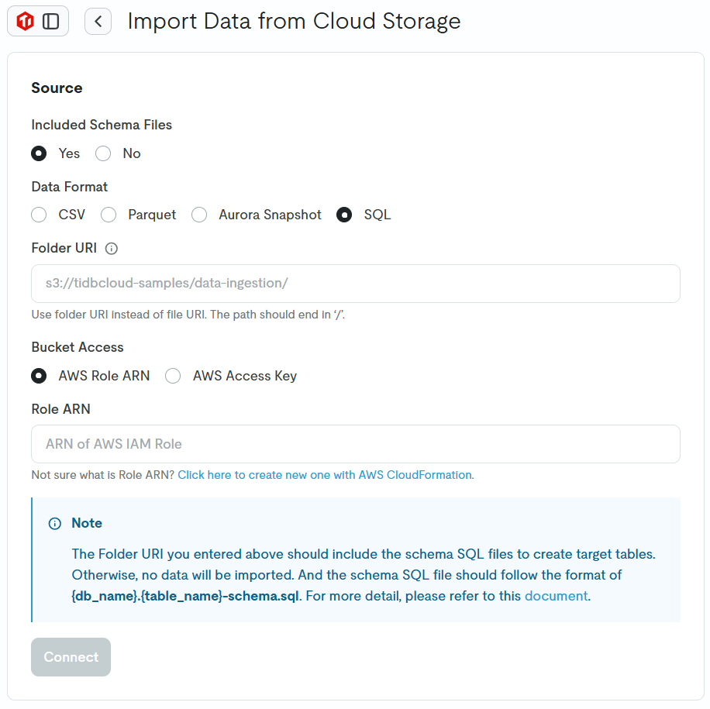Open the AWS CloudFormation creation link

(326, 475)
